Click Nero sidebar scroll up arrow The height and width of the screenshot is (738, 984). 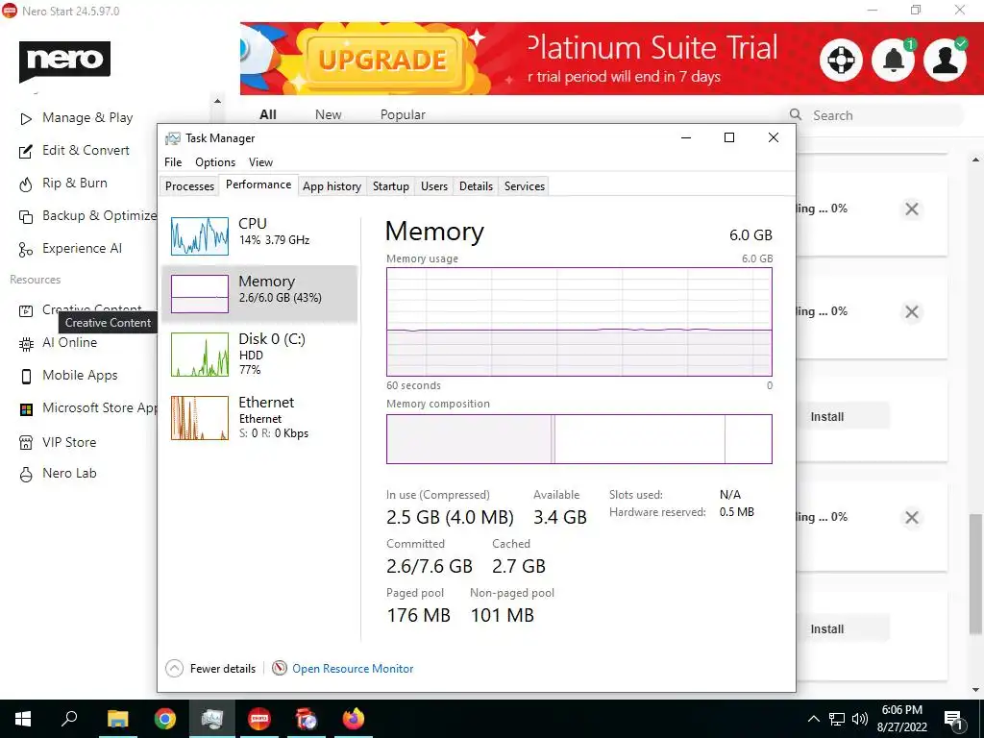(217, 101)
